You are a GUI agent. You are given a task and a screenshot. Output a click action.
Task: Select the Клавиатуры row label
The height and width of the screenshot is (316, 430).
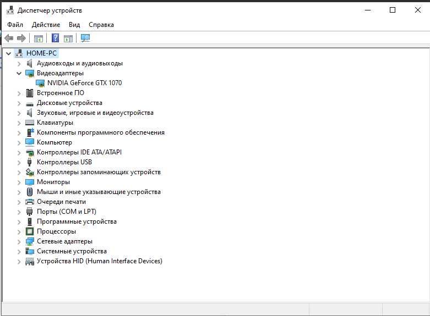pyautogui.click(x=55, y=123)
